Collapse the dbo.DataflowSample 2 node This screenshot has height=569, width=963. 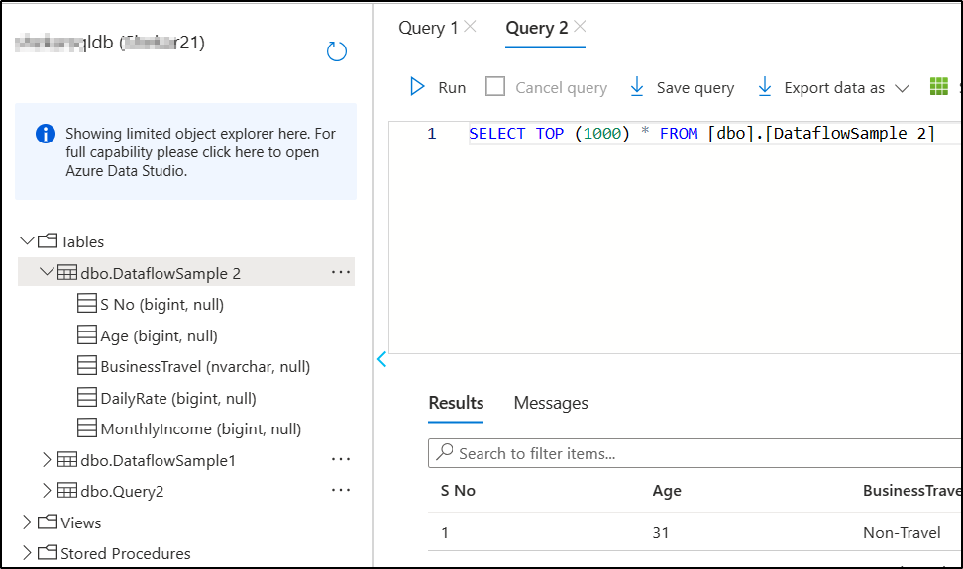point(47,271)
